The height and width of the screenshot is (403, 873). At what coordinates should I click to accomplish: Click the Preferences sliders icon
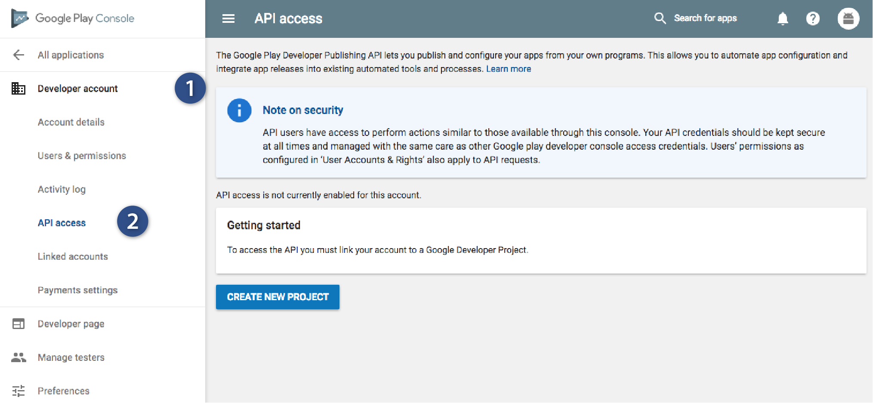coord(19,391)
